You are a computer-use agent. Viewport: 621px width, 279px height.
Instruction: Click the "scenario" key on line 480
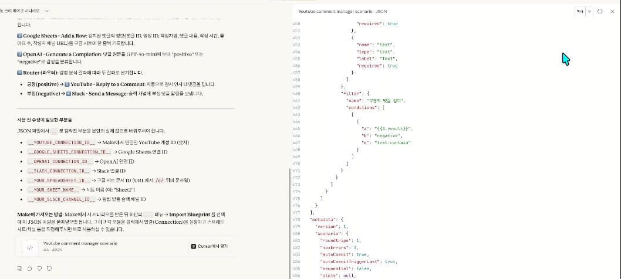(328, 233)
